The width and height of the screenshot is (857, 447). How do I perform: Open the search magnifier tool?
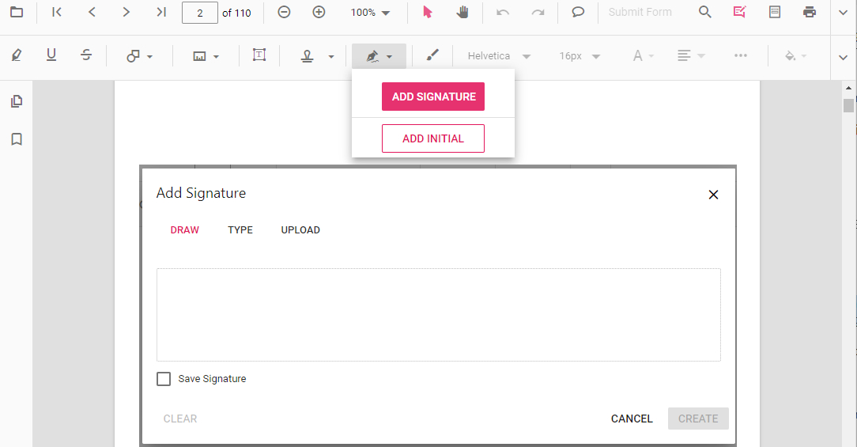click(705, 12)
